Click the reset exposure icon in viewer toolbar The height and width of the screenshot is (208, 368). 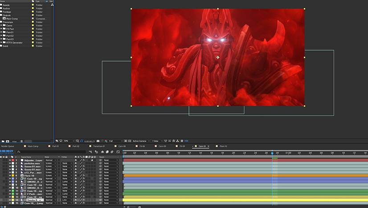tap(182, 141)
